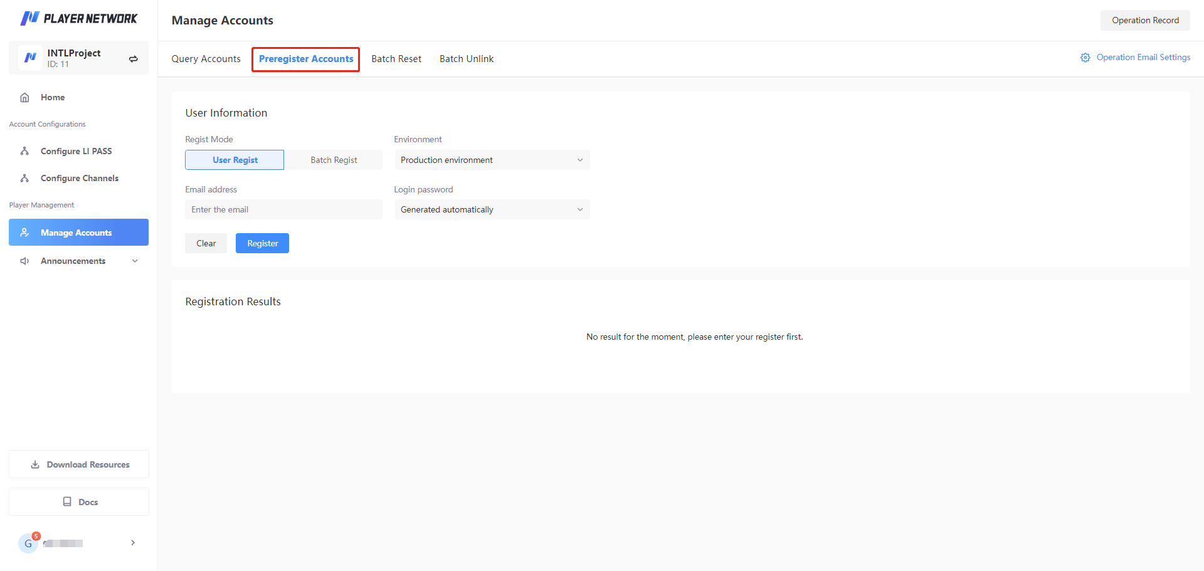The height and width of the screenshot is (571, 1204).
Task: Click the Player Network logo
Action: click(78, 18)
